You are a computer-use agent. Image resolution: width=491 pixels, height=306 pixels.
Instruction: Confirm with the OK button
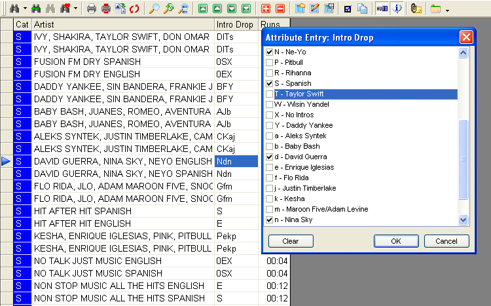[x=396, y=241]
